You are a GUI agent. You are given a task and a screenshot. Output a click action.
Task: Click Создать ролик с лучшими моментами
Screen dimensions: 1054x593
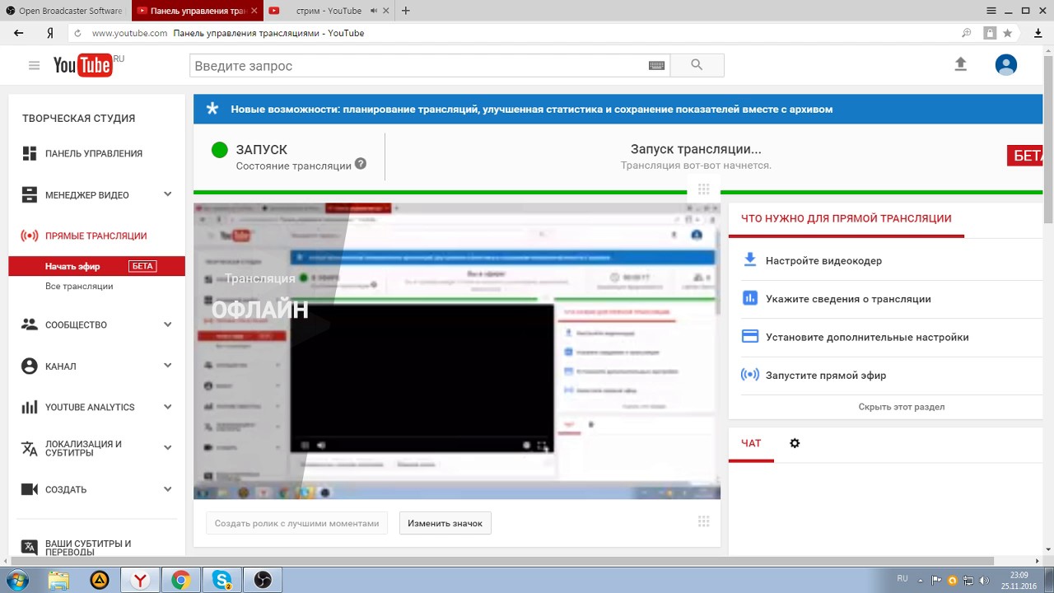(296, 523)
